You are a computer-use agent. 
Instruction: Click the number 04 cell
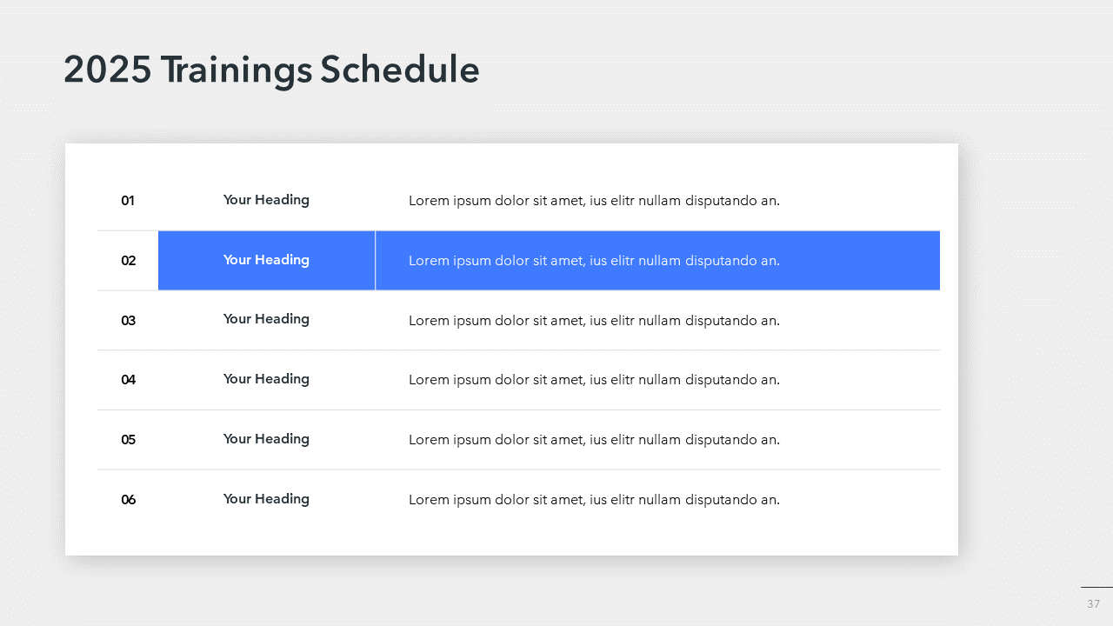[x=128, y=380]
